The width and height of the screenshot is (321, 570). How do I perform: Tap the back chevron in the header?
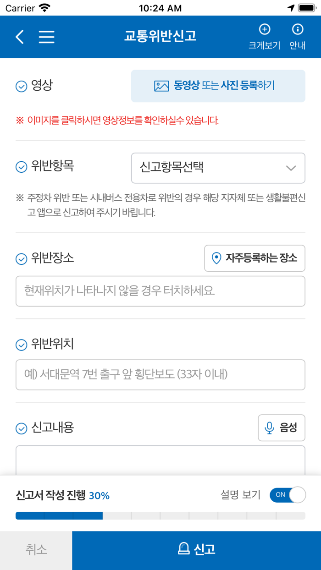point(19,37)
